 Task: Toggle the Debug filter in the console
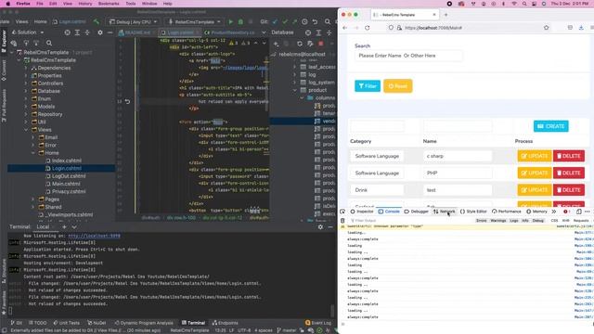[x=538, y=221]
